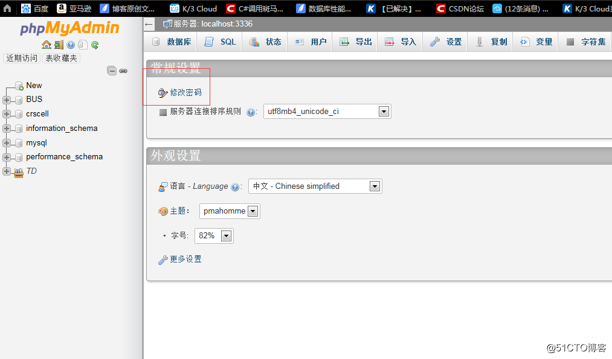Click the 变量 tab icon
612x359 pixels.
[x=524, y=42]
